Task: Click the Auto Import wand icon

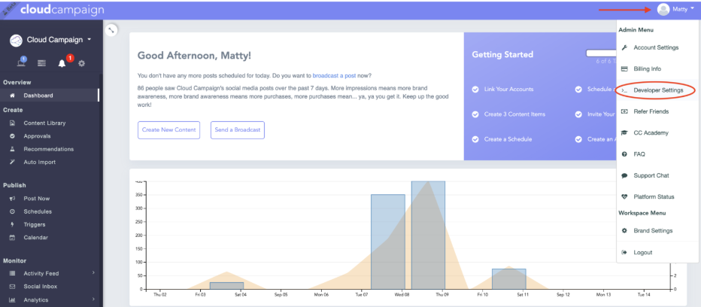Action: pyautogui.click(x=13, y=162)
